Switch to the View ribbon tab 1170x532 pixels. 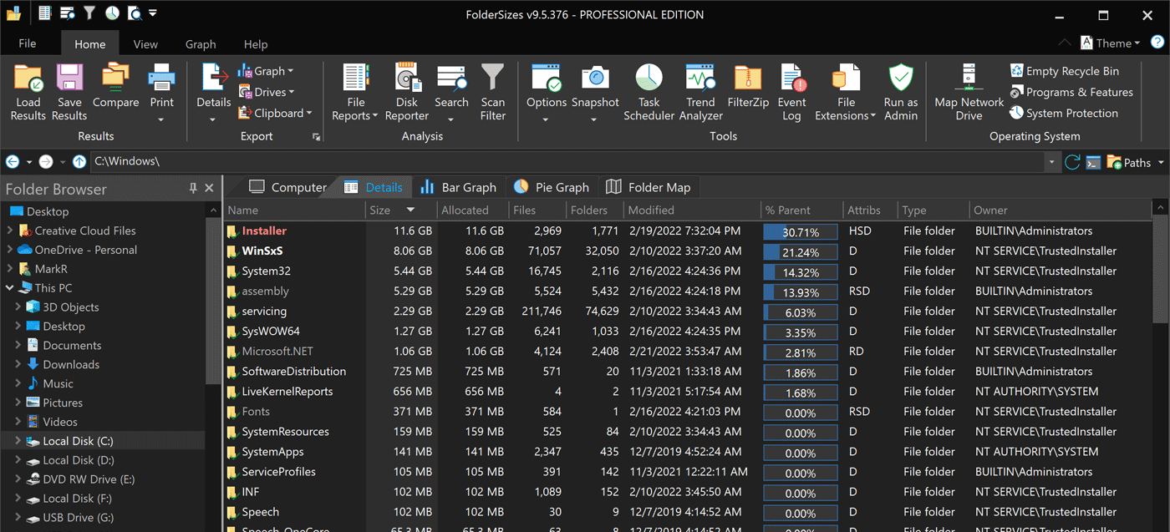(145, 43)
